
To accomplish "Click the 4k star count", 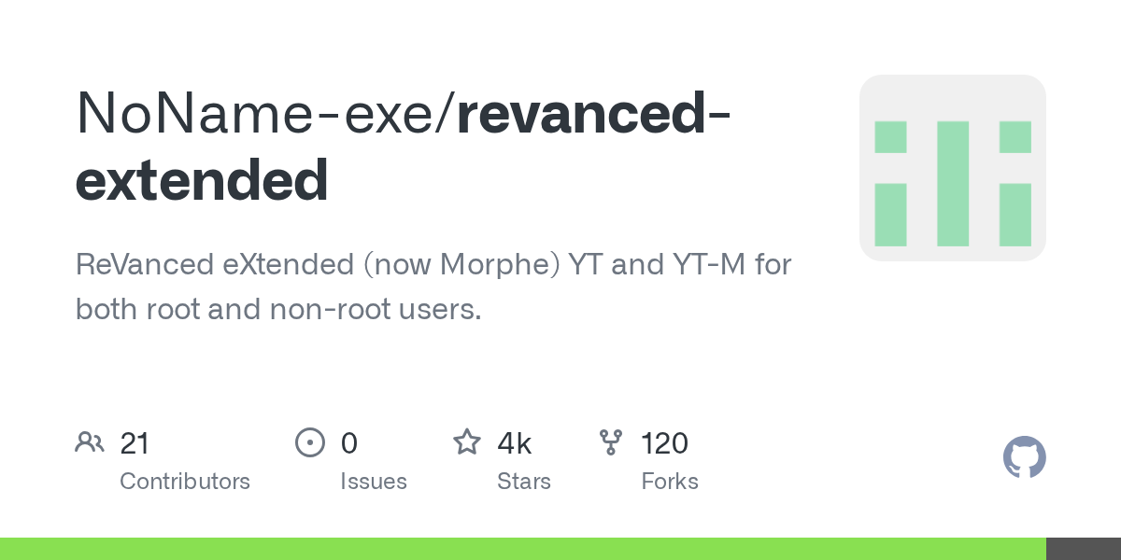I will click(x=515, y=443).
